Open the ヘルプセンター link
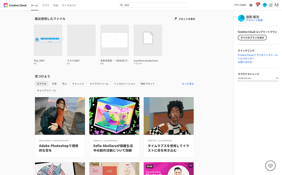The image size is (282, 175). [x=246, y=59]
